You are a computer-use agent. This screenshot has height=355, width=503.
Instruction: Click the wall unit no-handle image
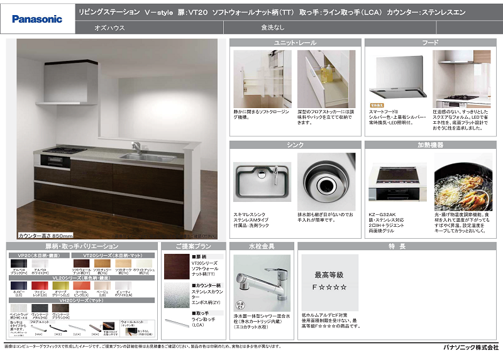pyautogui.click(x=131, y=331)
